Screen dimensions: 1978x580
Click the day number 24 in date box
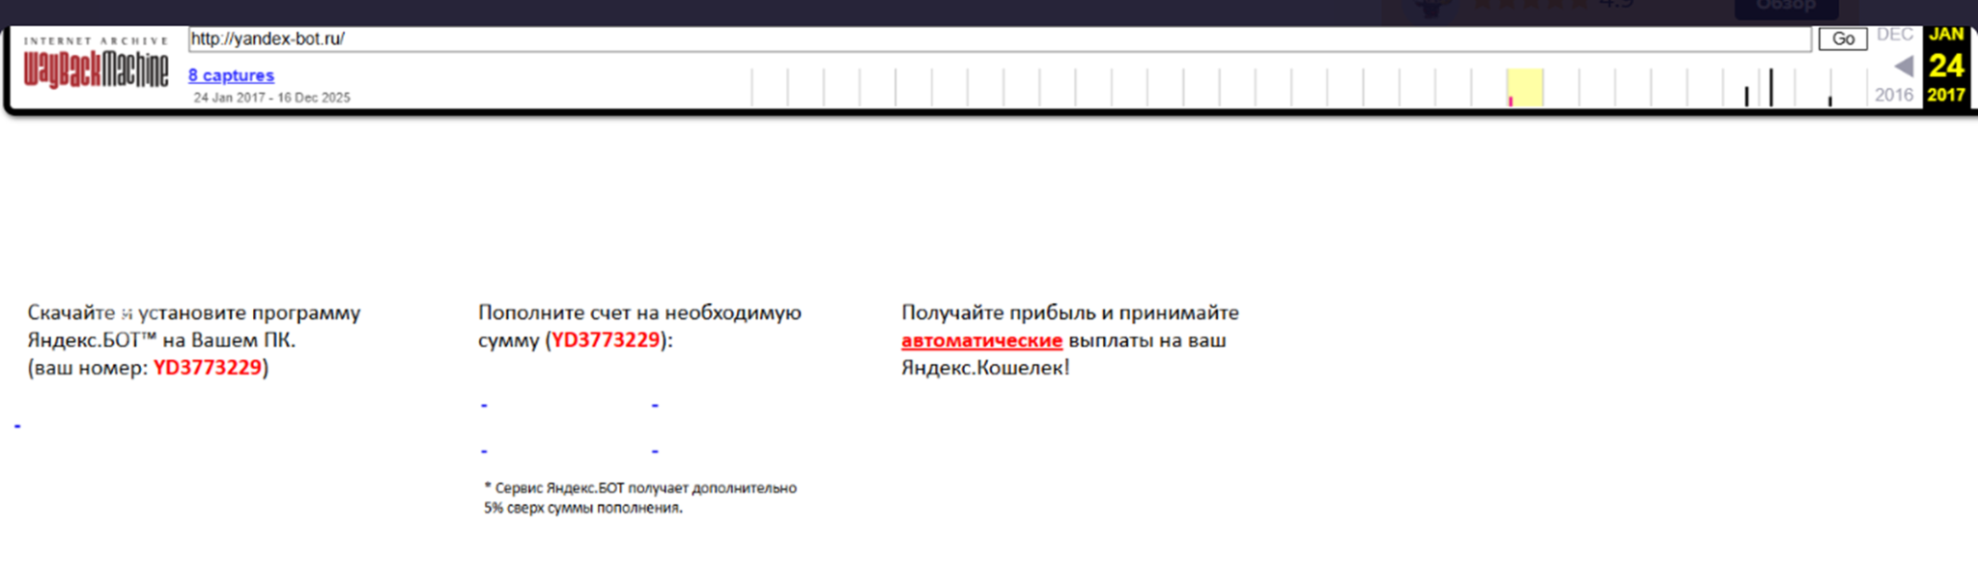[x=1946, y=66]
